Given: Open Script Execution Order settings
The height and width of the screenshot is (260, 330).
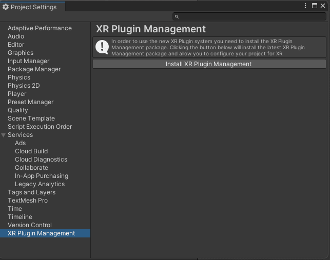Looking at the screenshot, I should (40, 127).
